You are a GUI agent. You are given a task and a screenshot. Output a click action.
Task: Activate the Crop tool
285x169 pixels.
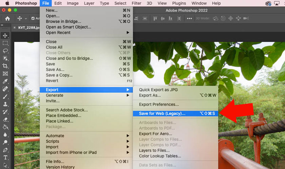click(x=5, y=66)
